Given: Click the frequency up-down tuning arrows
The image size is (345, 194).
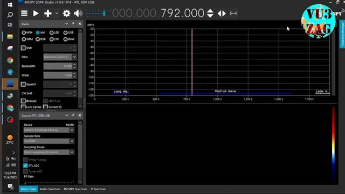Looking at the screenshot, I should [x=210, y=13].
